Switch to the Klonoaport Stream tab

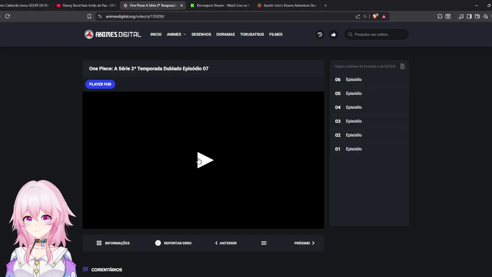220,5
